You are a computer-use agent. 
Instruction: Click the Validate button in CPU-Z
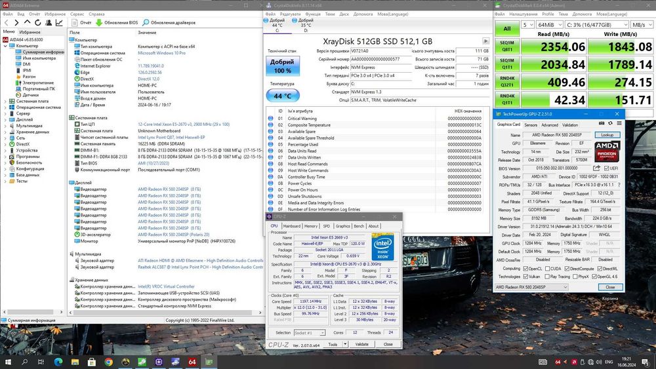click(x=361, y=343)
